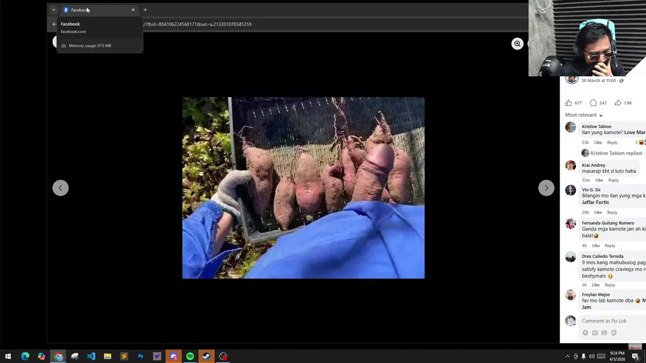Show the next photo

pos(546,188)
